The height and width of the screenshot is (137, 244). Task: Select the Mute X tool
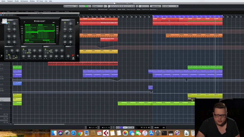click(x=121, y=6)
